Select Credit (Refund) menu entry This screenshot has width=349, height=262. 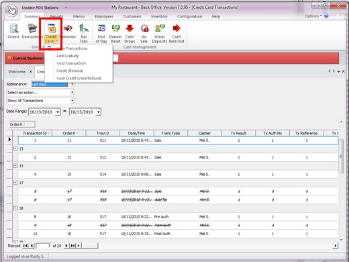tap(79, 71)
